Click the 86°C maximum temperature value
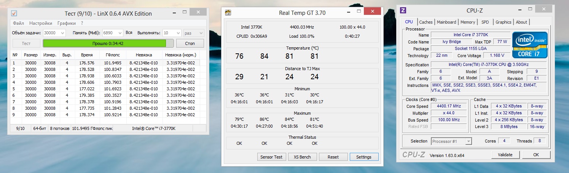Image resolution: width=569 pixels, height=173 pixels. [x=264, y=120]
